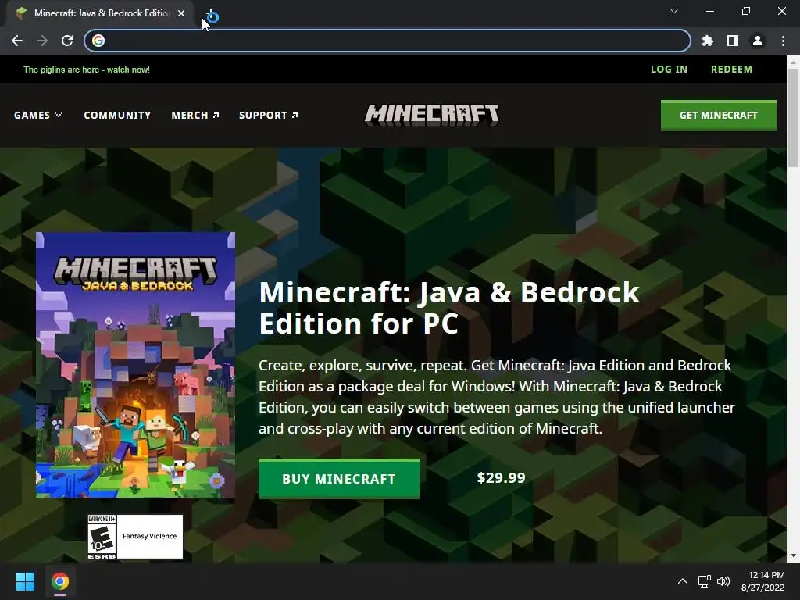Open the COMMUNITY menu item
Screen dimensions: 800x600
[x=117, y=116]
